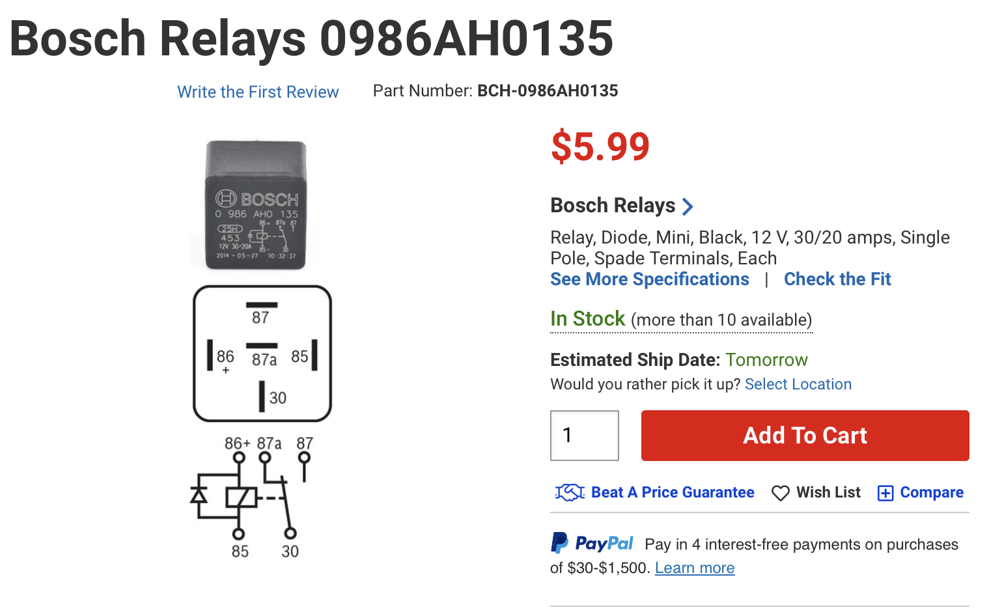The width and height of the screenshot is (989, 616).
Task: Click the Wish List heart icon
Action: click(x=780, y=493)
